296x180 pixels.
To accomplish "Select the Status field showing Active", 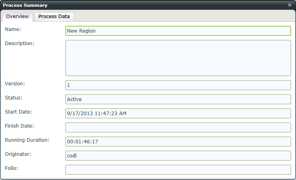I will 178,99.
